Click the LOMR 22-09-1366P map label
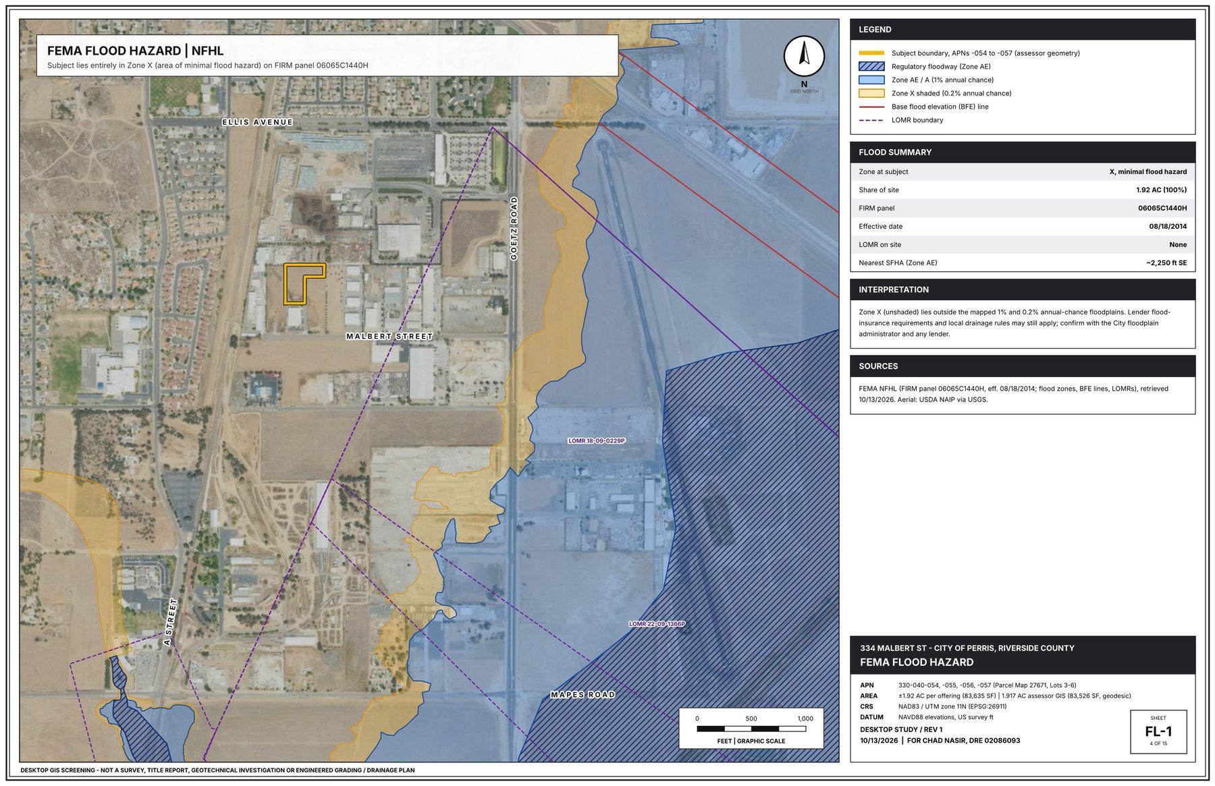The width and height of the screenshot is (1215, 786). coord(657,624)
